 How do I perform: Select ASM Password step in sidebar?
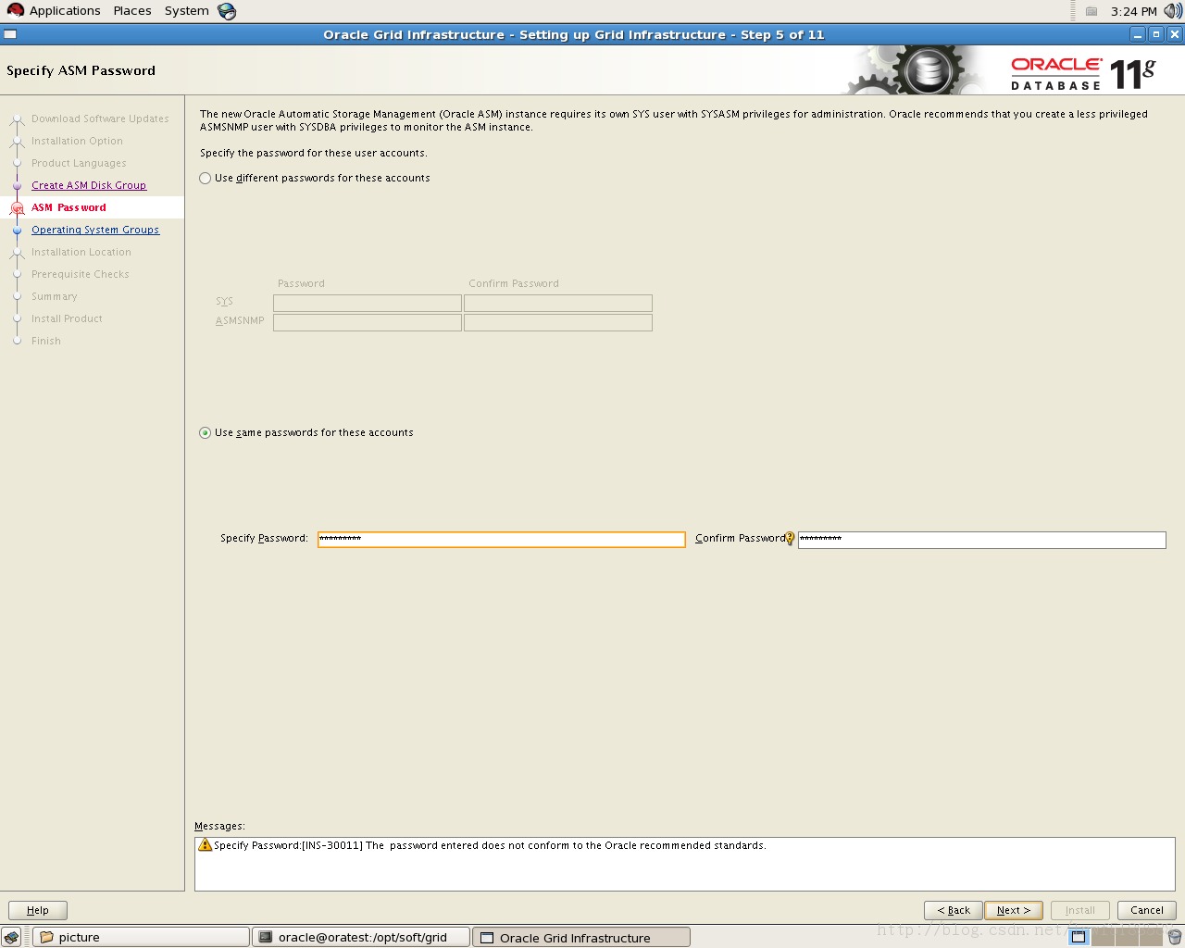point(69,207)
